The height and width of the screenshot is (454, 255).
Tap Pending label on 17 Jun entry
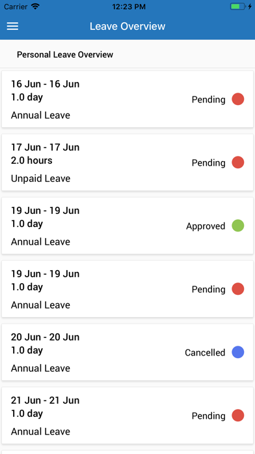click(x=209, y=162)
